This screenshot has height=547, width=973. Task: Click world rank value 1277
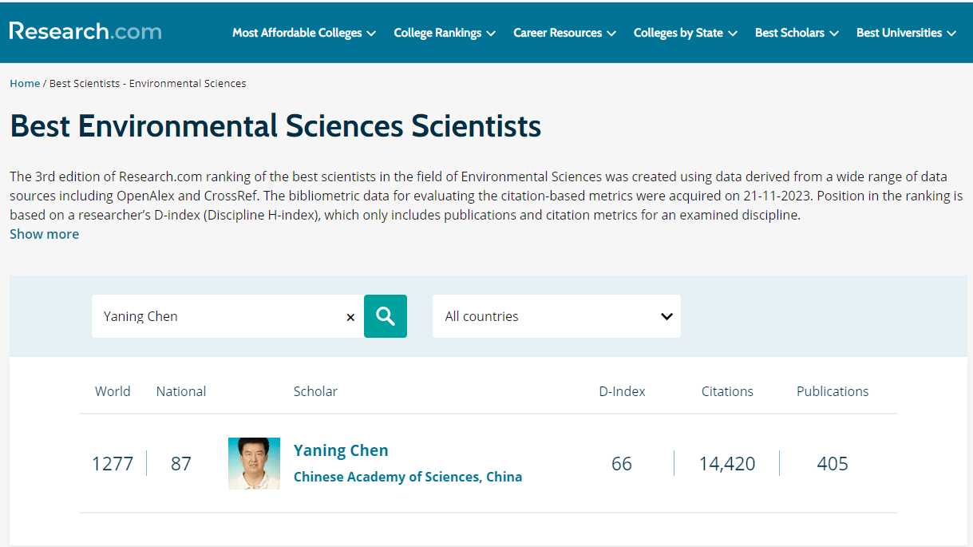point(113,463)
